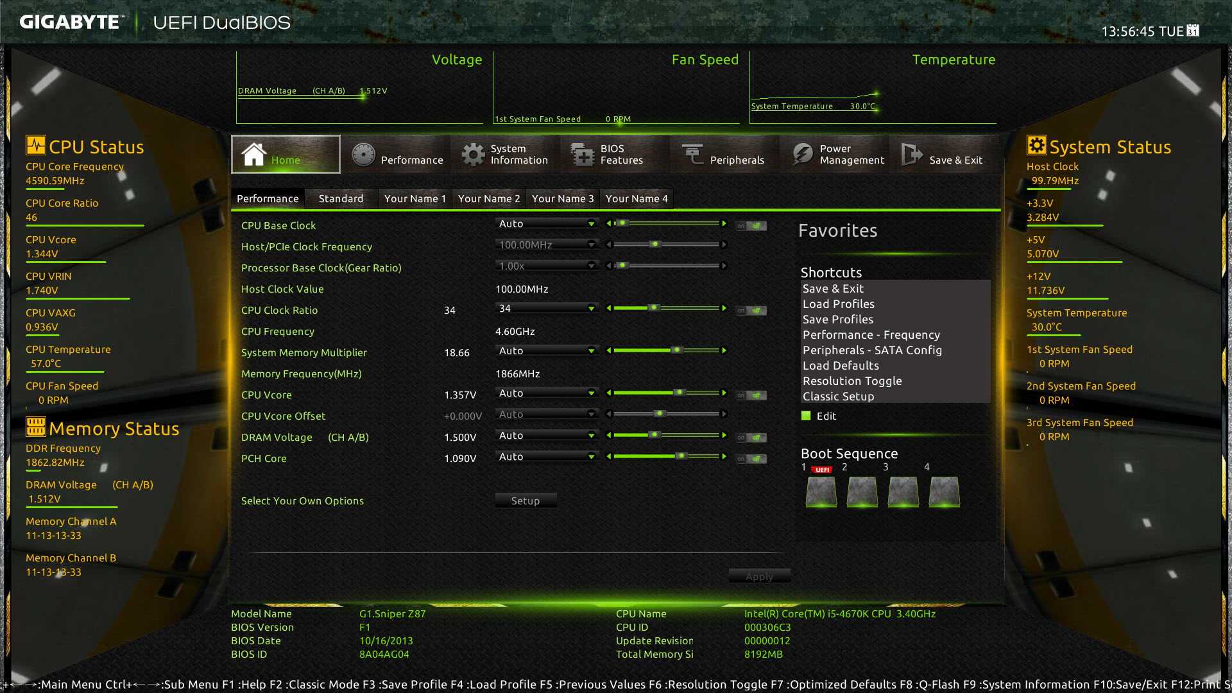
Task: Check the Edit box under Shortcuts
Action: pos(806,416)
